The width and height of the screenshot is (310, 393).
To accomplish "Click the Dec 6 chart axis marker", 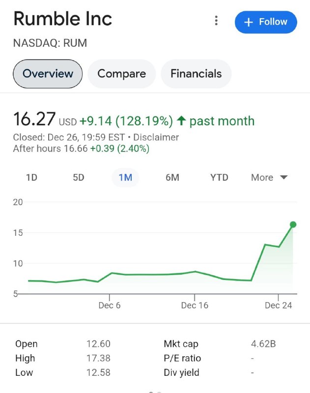I will click(110, 305).
